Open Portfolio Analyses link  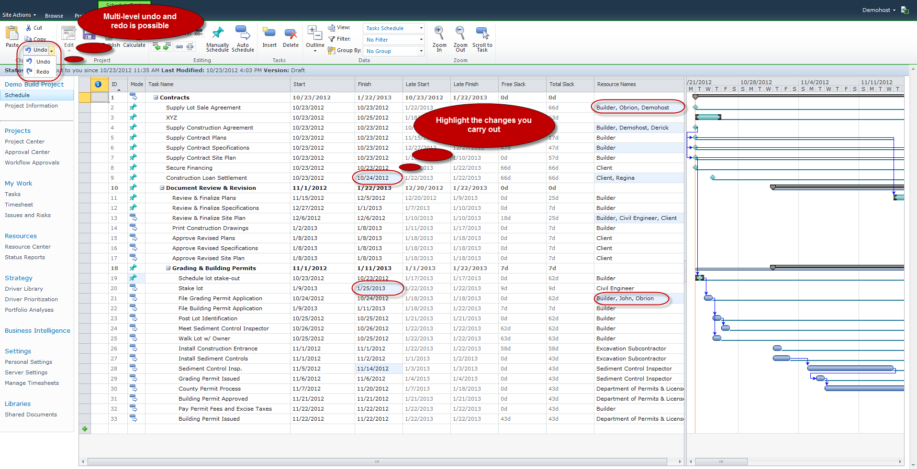coord(29,310)
